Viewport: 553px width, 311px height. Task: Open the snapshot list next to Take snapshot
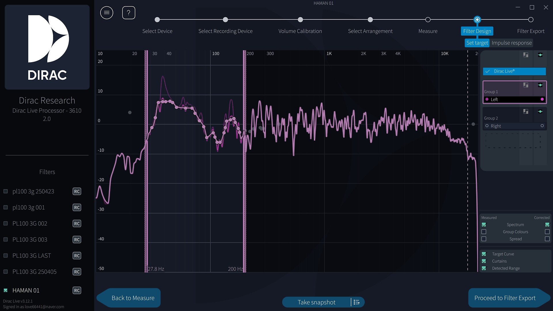(x=357, y=302)
